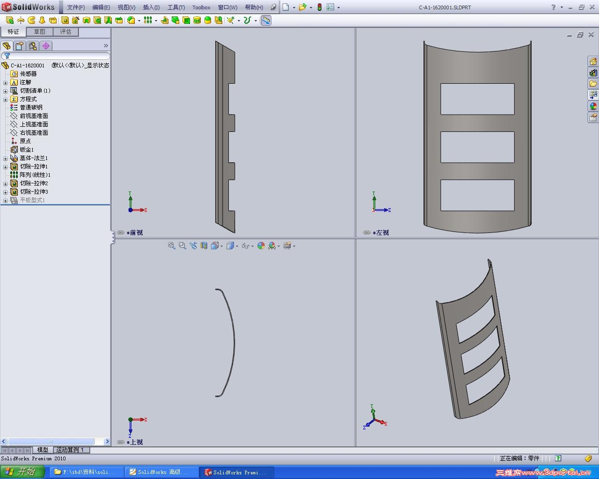Expand the 切除-拉伸1 feature node

5,167
